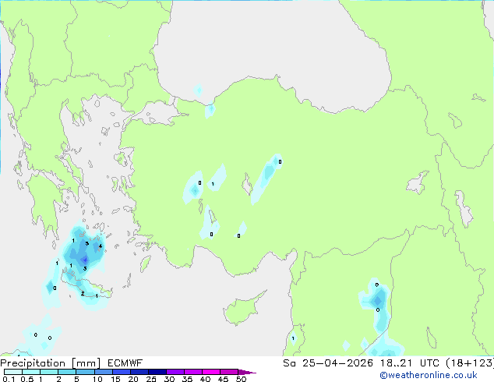
Task: Select the 2–5 mm legend color swatch
Action: pos(67,372)
